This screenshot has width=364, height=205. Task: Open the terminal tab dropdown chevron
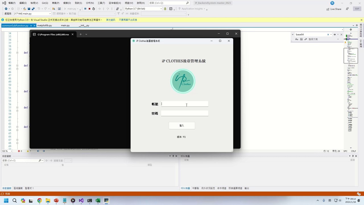click(86, 34)
